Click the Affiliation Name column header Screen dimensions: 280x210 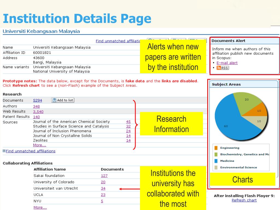coord(50,169)
